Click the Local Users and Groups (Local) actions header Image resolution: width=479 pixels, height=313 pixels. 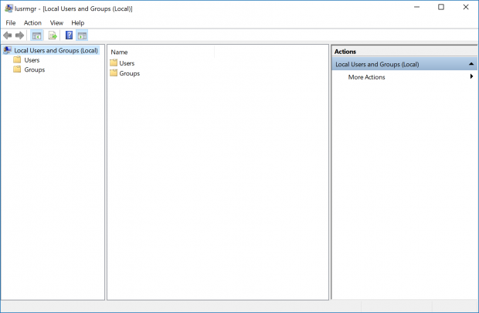pos(404,64)
